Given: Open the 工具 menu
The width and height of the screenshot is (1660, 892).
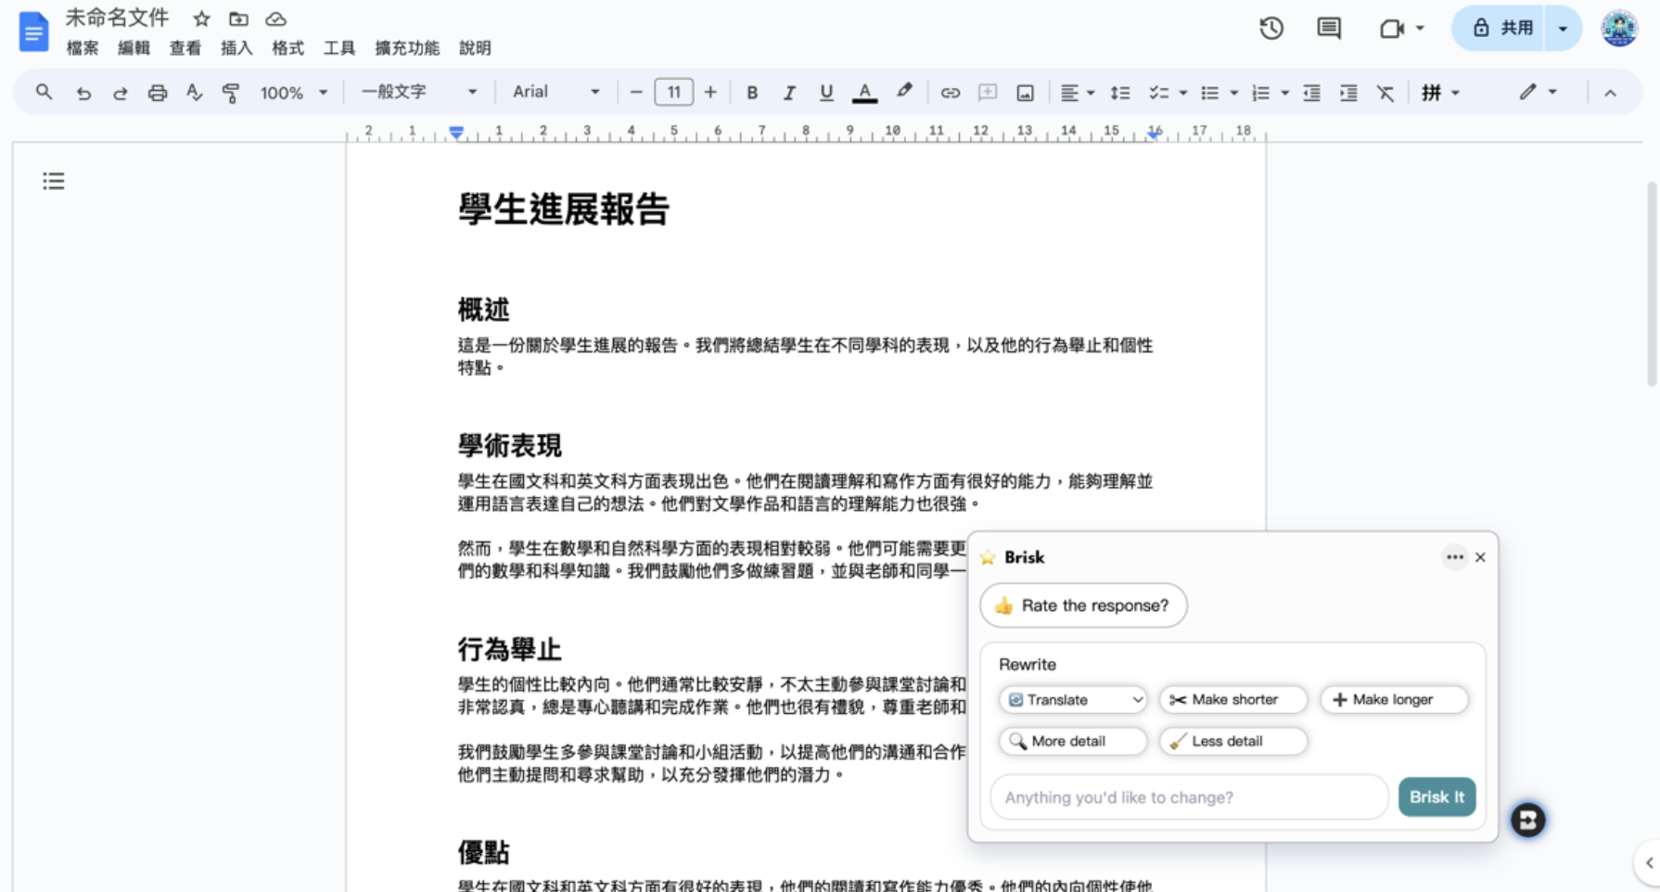Looking at the screenshot, I should pos(339,48).
